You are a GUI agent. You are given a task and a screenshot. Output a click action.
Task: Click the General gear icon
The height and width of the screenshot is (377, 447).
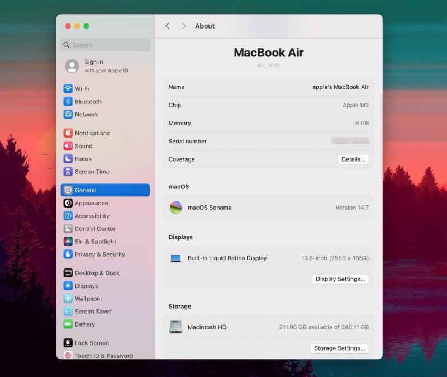click(x=68, y=190)
